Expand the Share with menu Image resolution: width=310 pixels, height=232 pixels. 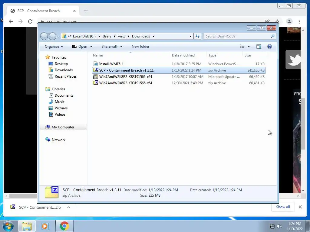[112, 47]
